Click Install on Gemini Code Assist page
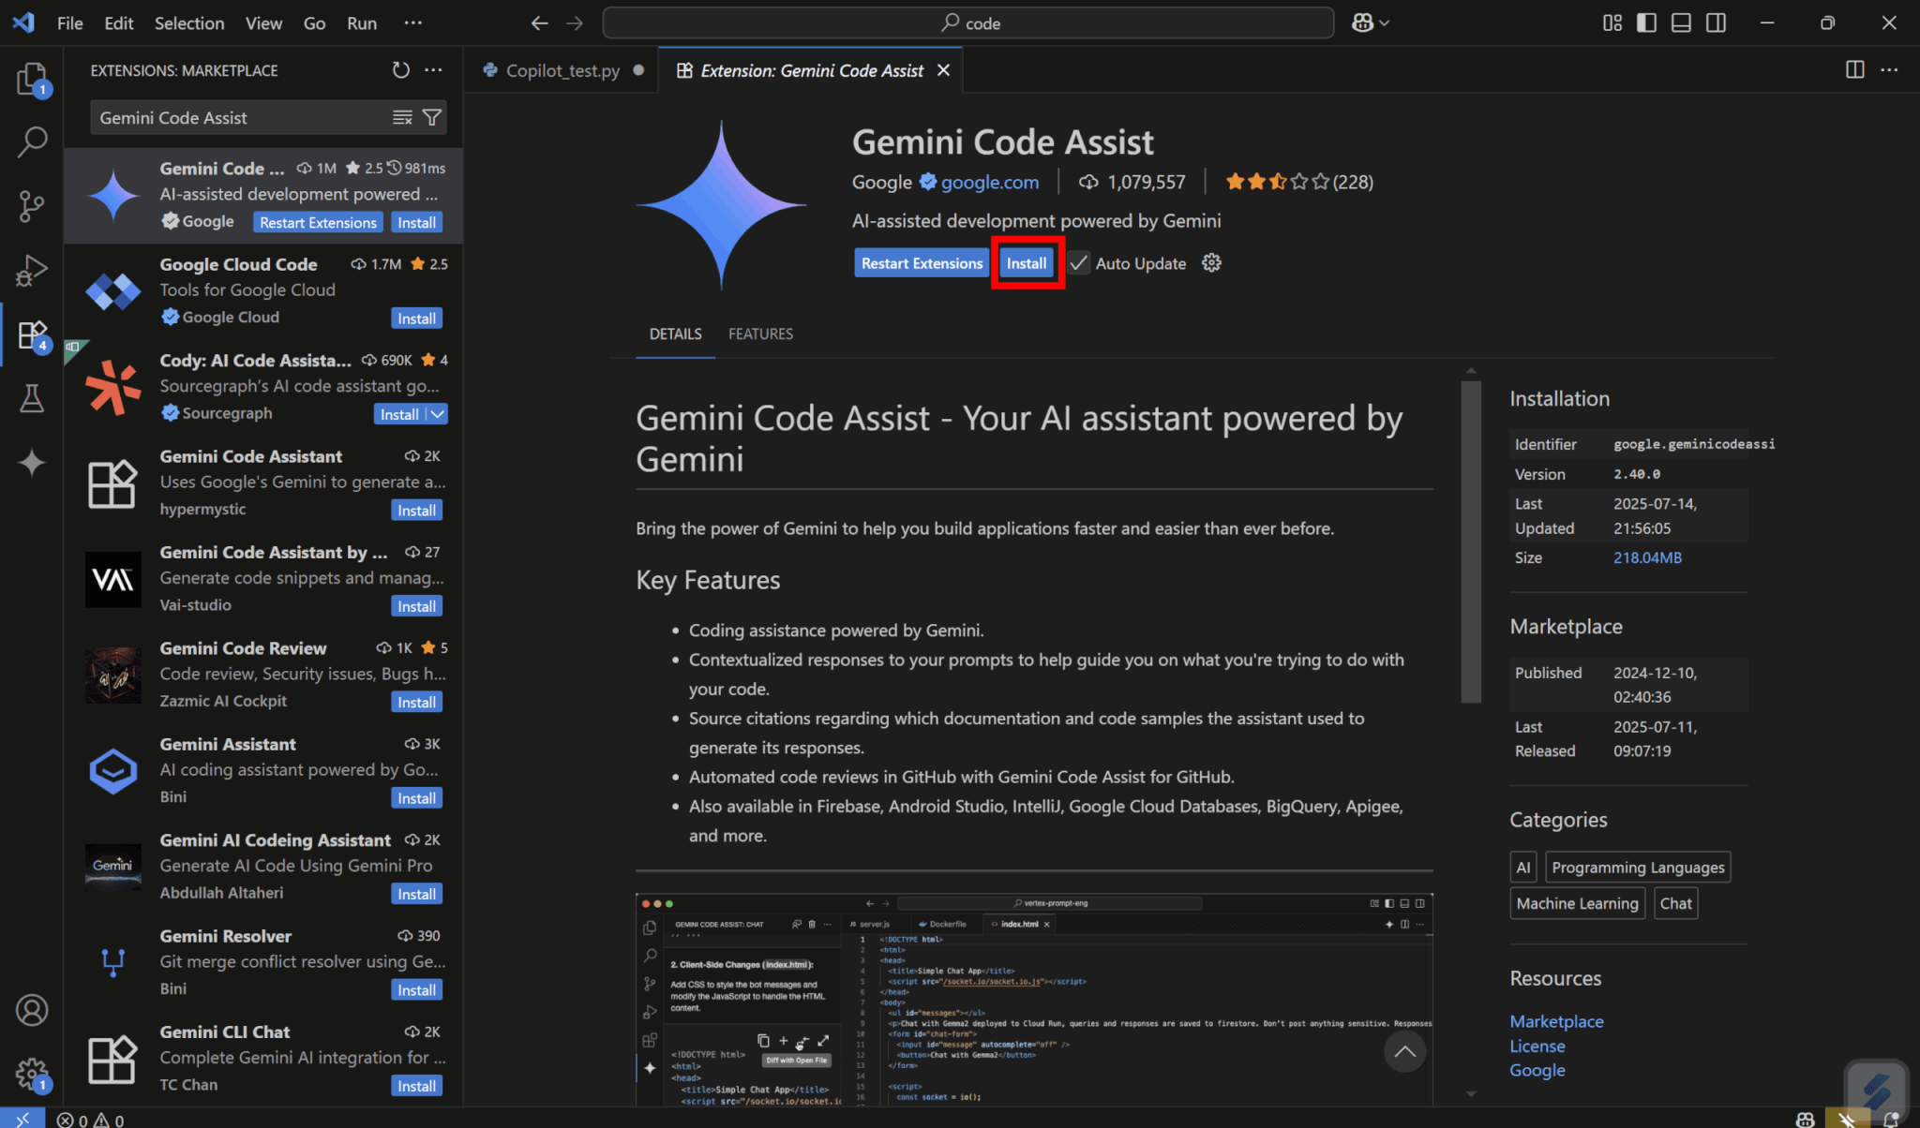 tap(1027, 263)
